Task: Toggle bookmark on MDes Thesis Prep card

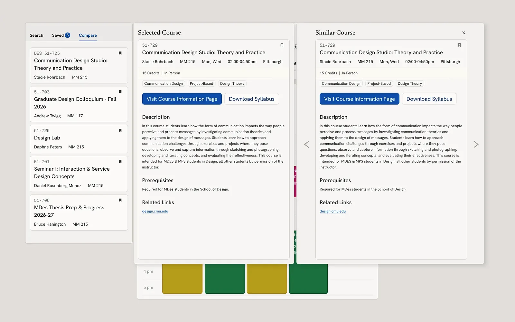Action: (x=120, y=200)
